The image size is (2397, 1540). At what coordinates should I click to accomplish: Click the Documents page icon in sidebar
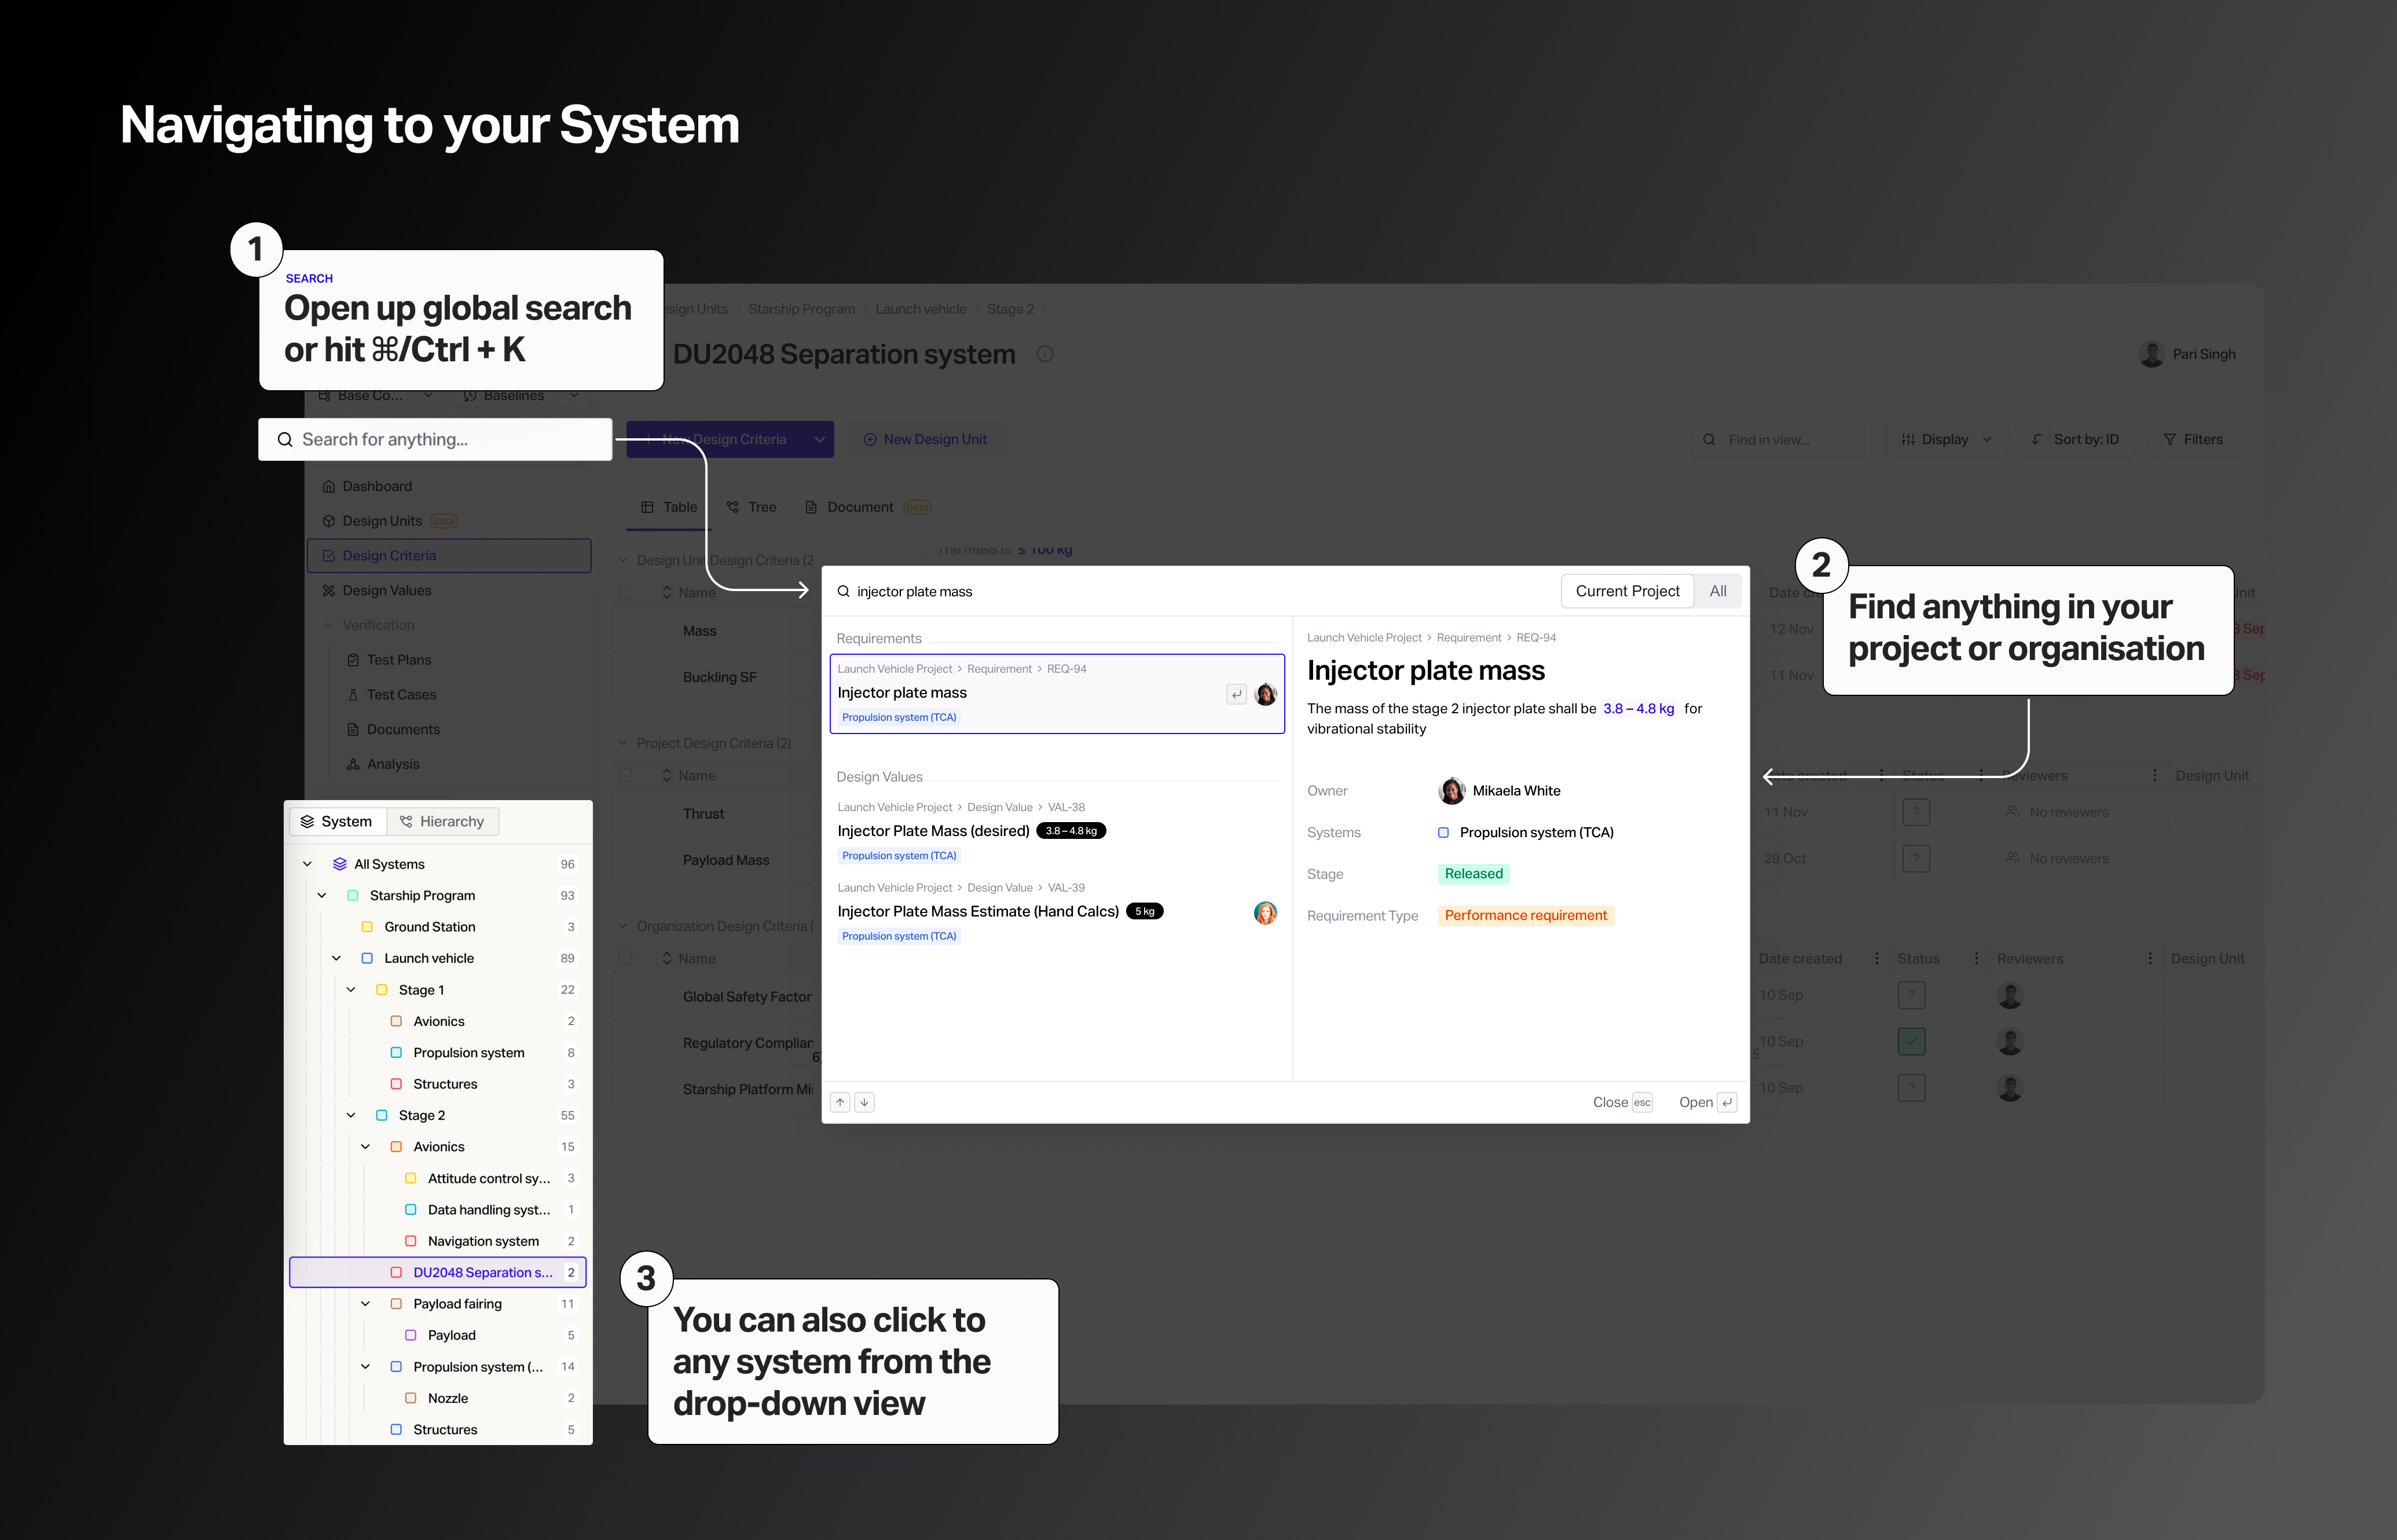(x=353, y=729)
